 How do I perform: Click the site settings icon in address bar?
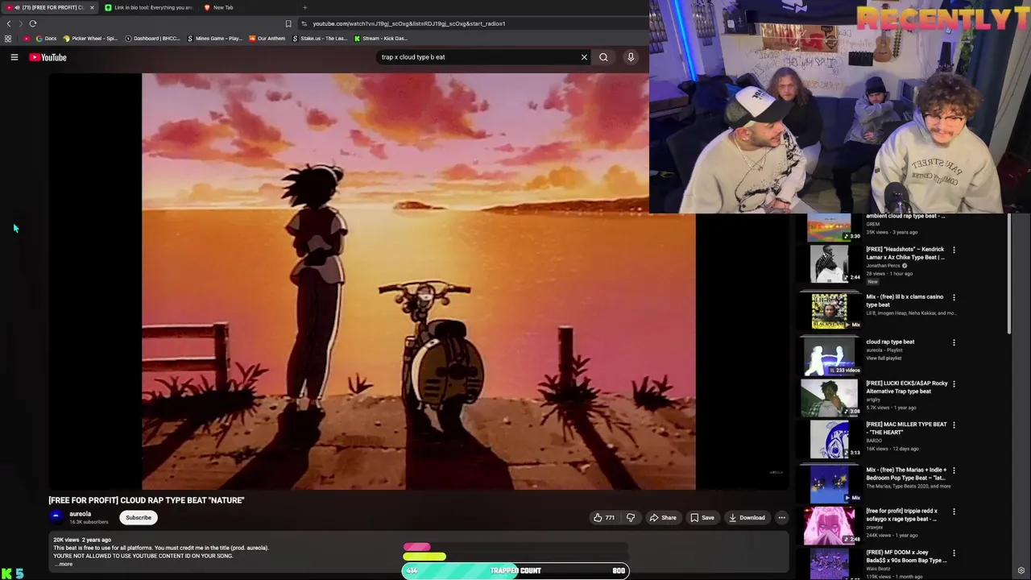[304, 23]
